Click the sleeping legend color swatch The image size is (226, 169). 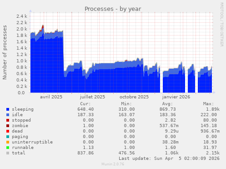8,109
